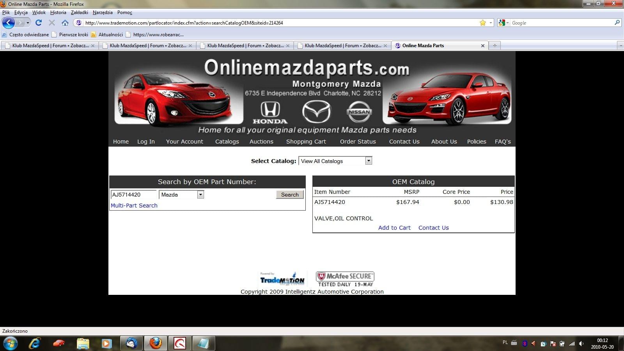The width and height of the screenshot is (624, 351).
Task: Open the Select Catalog dropdown
Action: pos(335,161)
